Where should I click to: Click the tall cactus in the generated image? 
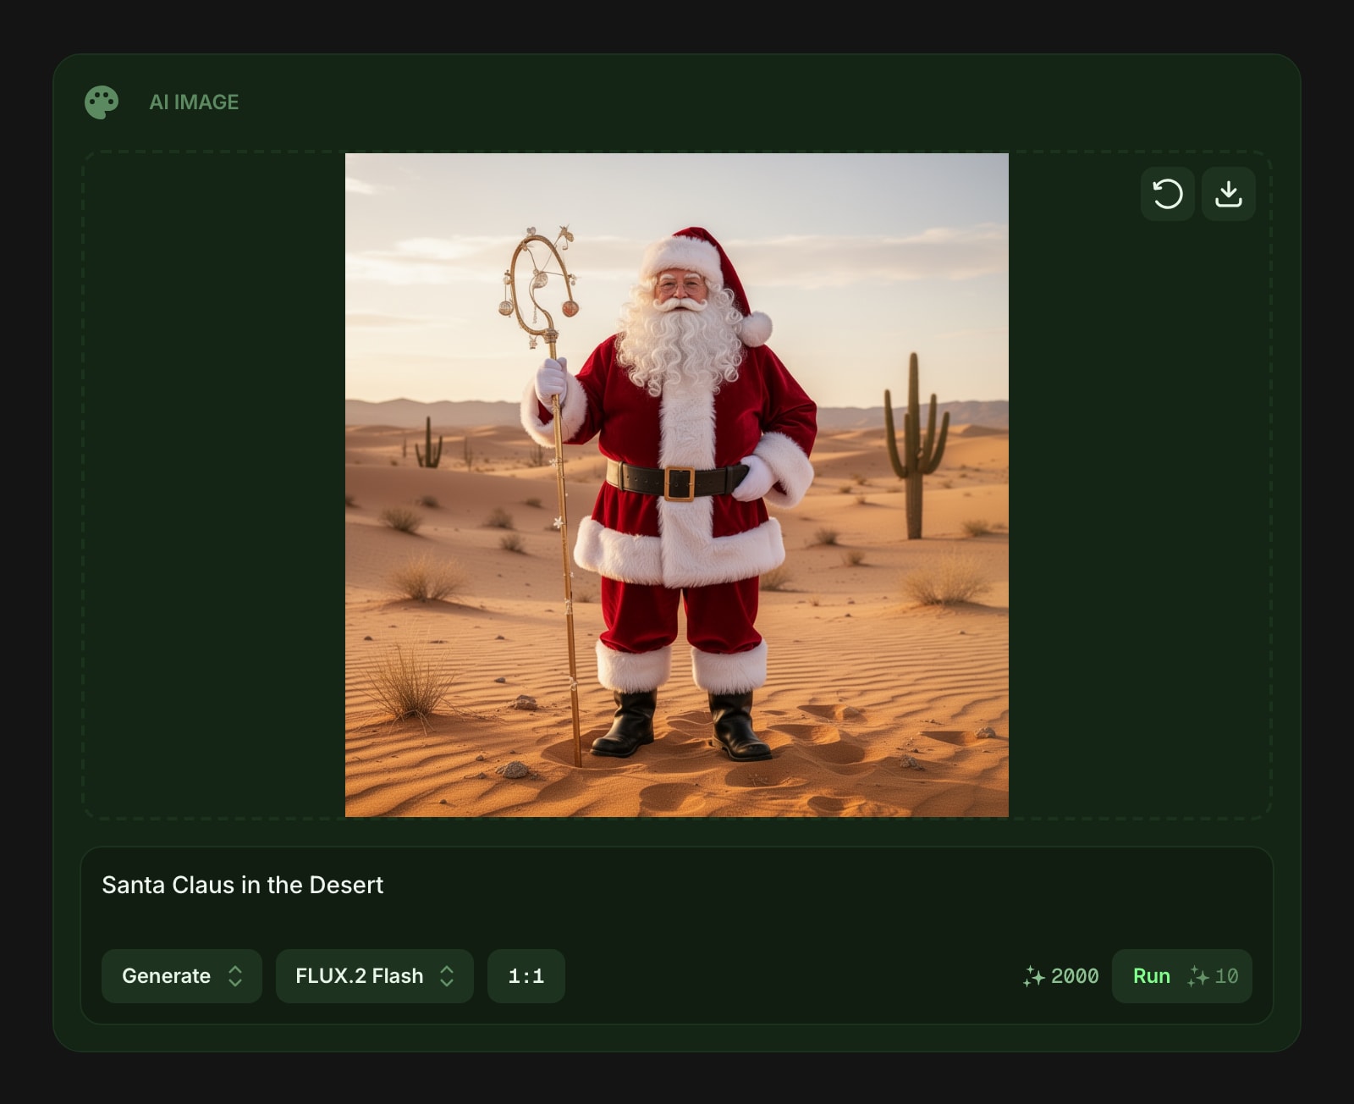(914, 446)
